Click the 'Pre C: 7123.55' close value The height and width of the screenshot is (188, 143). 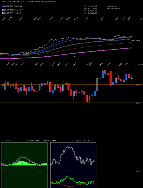(90, 13)
